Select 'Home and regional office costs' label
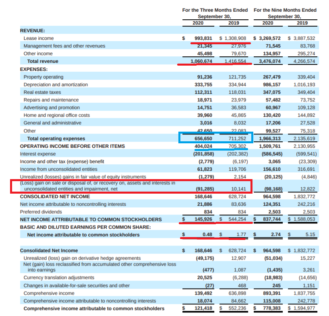Screen dimensions: 329x316 [x=57, y=115]
